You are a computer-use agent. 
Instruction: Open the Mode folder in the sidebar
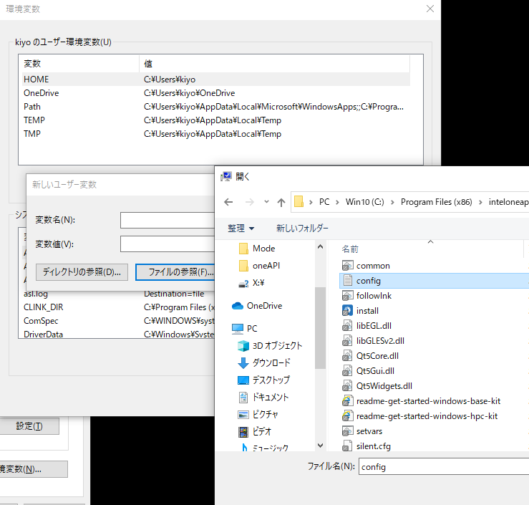pos(257,249)
